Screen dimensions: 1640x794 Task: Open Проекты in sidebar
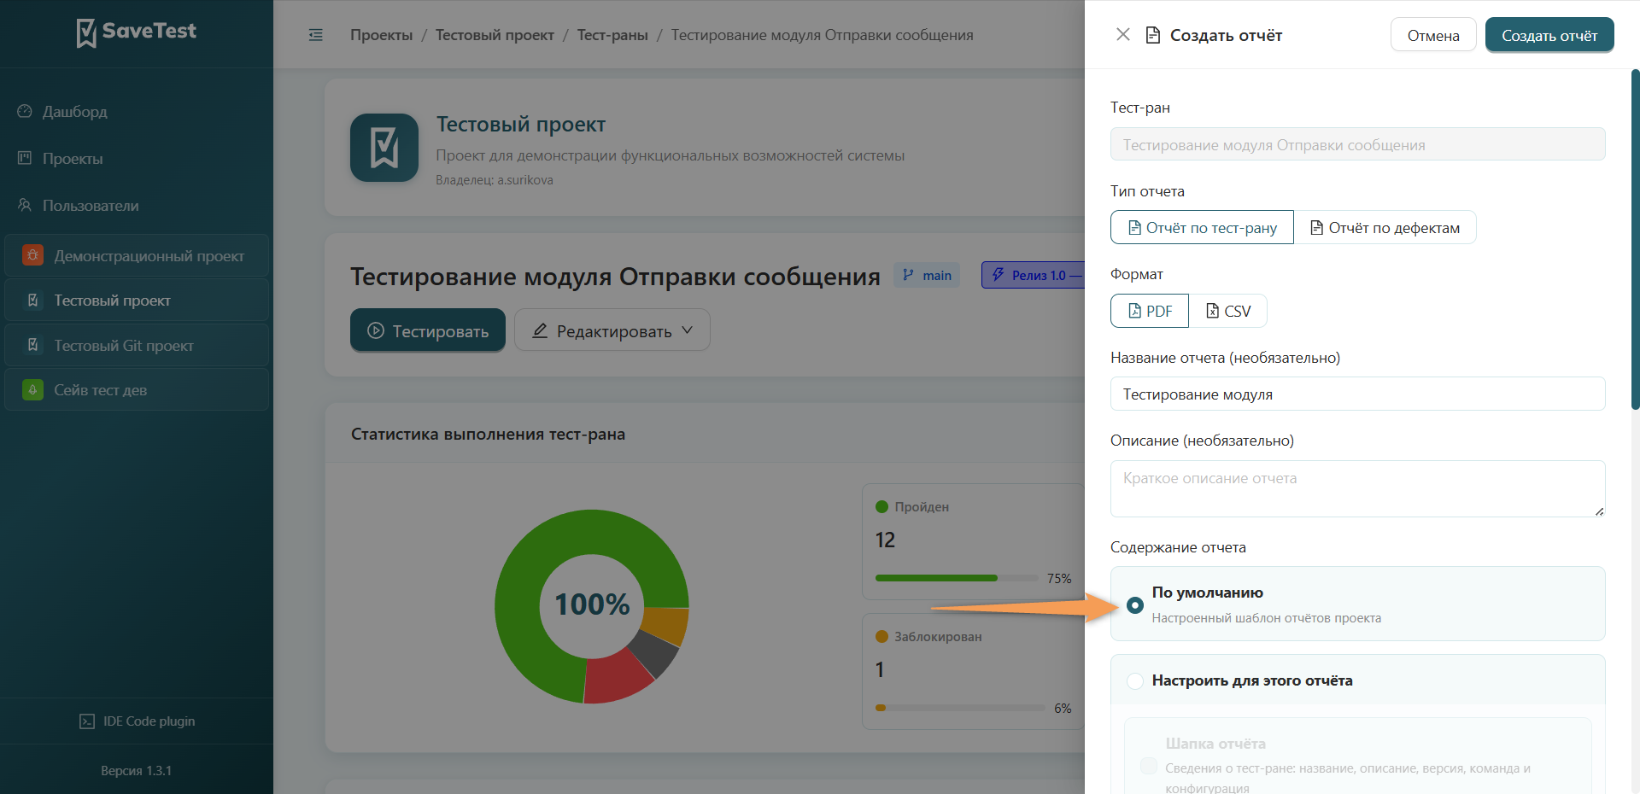click(x=137, y=158)
